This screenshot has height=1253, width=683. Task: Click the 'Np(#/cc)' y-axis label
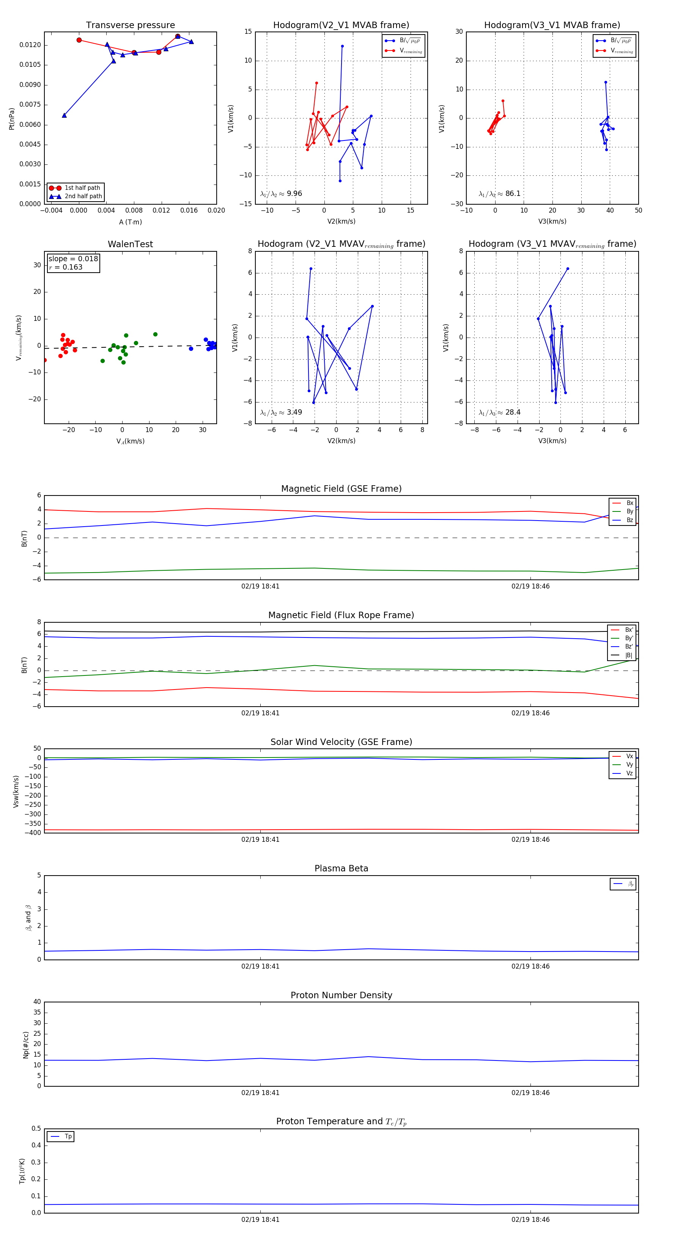(x=26, y=1044)
